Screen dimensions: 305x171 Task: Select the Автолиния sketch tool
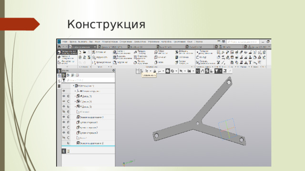[99, 52]
